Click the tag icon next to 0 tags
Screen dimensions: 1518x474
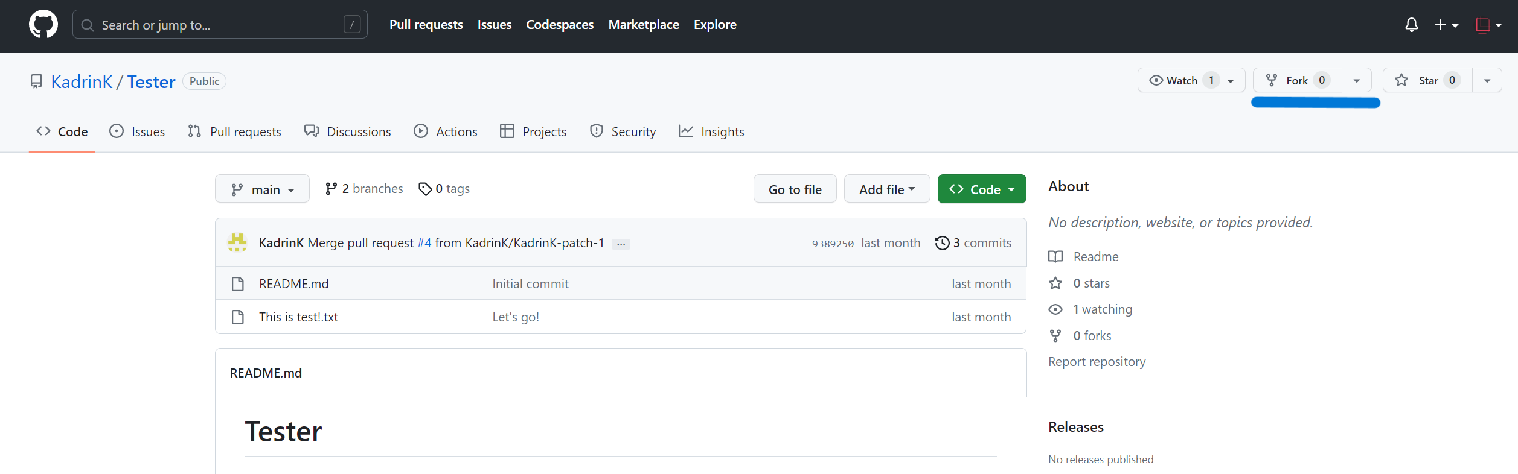pos(425,189)
